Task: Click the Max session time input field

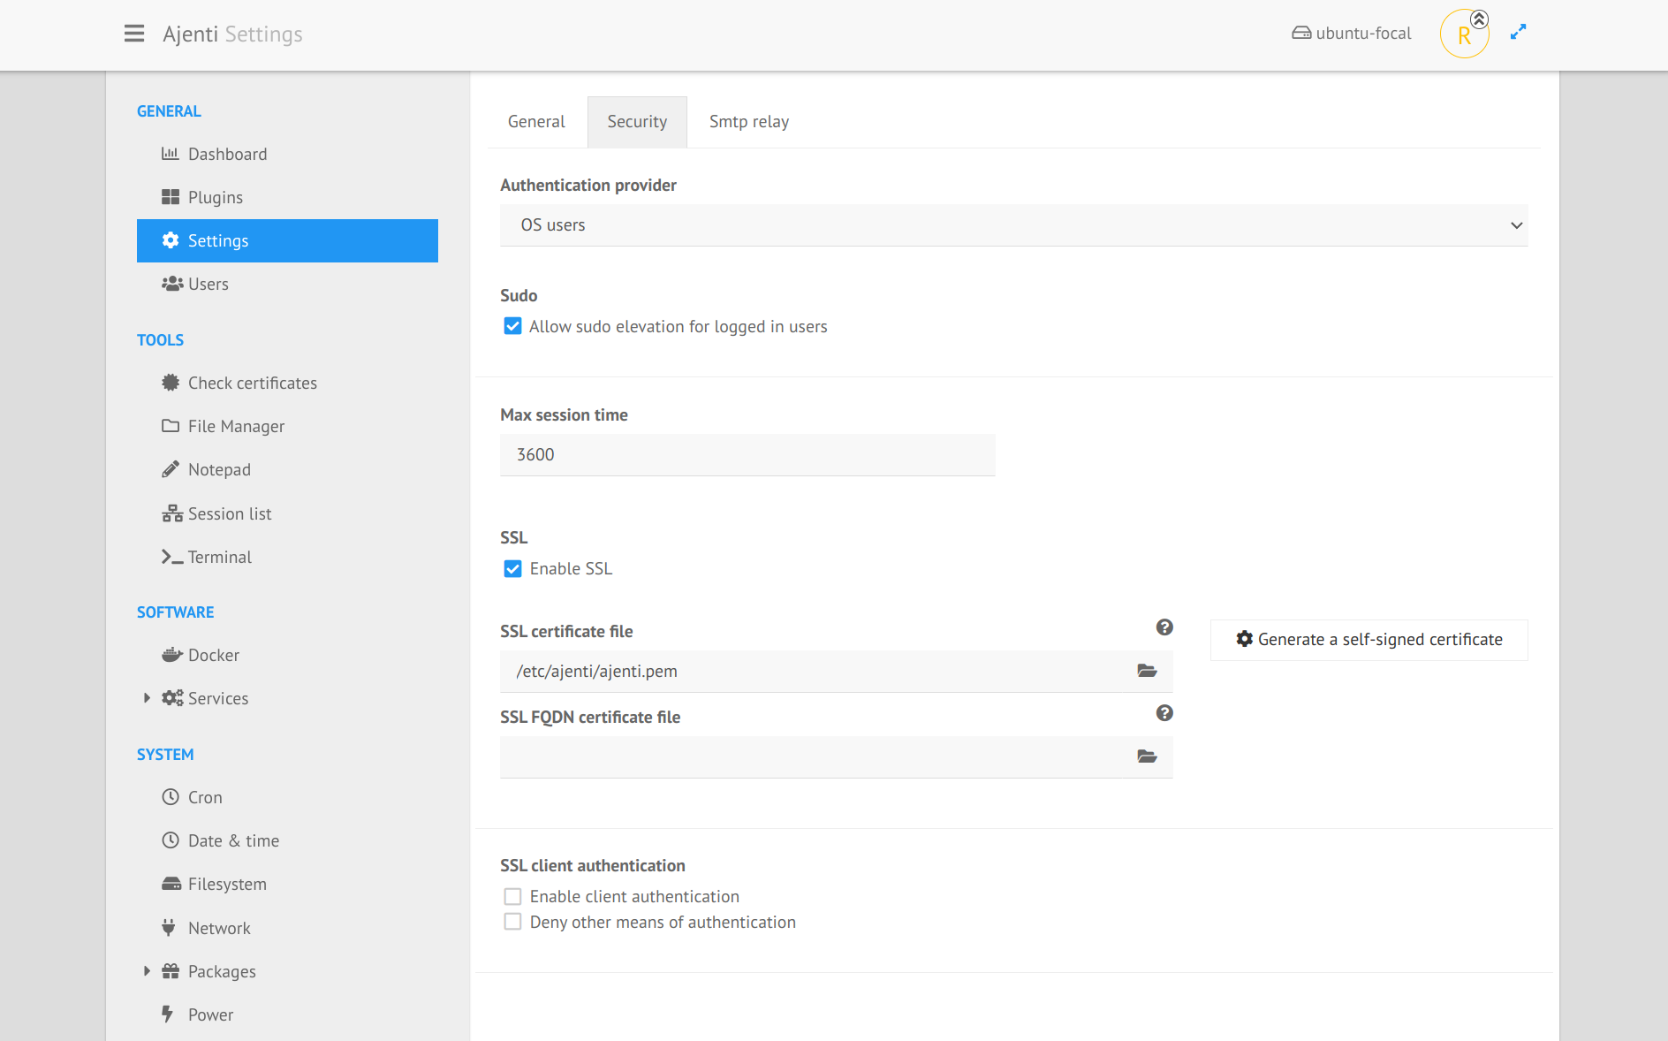Action: pyautogui.click(x=747, y=455)
